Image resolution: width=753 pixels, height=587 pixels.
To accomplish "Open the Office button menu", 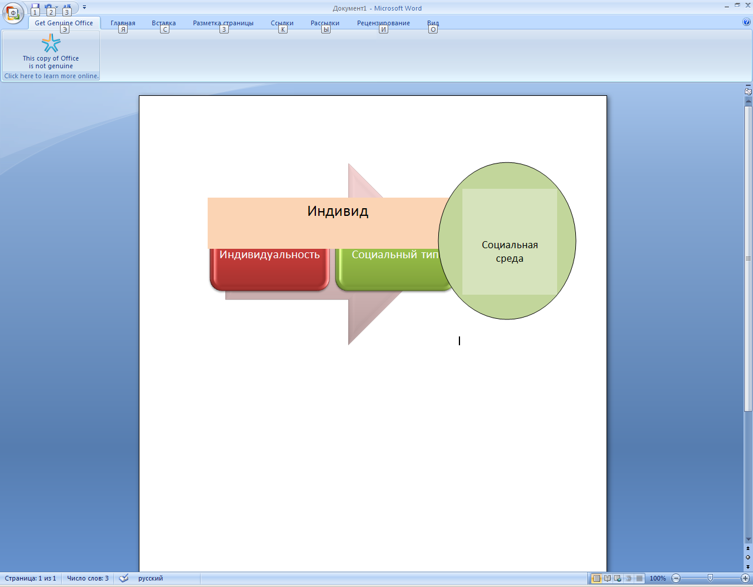I will pyautogui.click(x=12, y=12).
